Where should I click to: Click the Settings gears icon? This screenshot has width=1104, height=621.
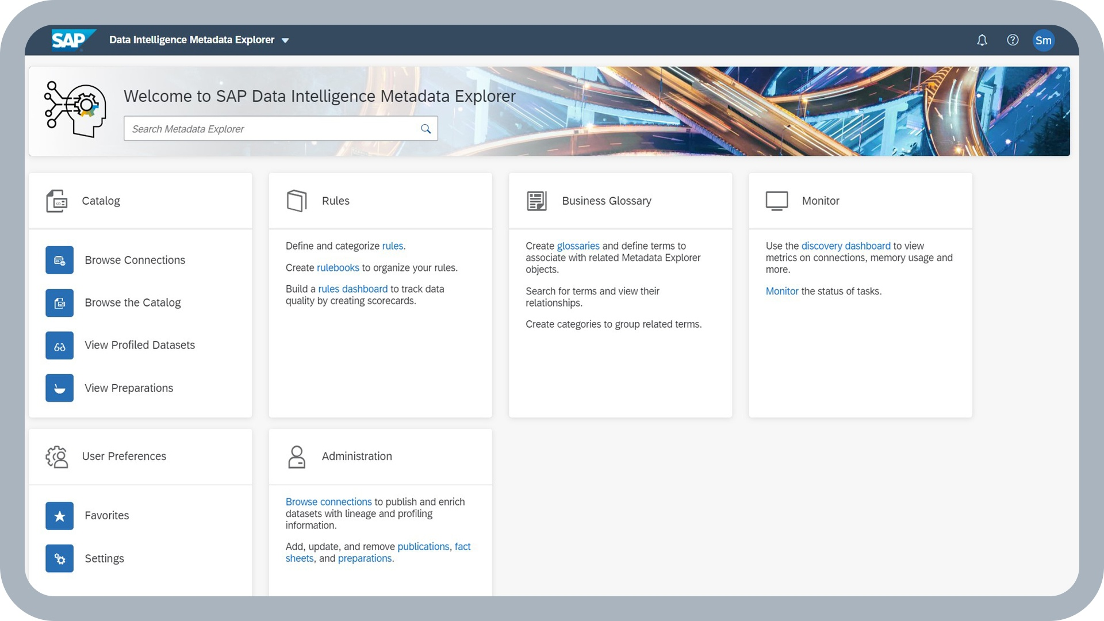[60, 559]
